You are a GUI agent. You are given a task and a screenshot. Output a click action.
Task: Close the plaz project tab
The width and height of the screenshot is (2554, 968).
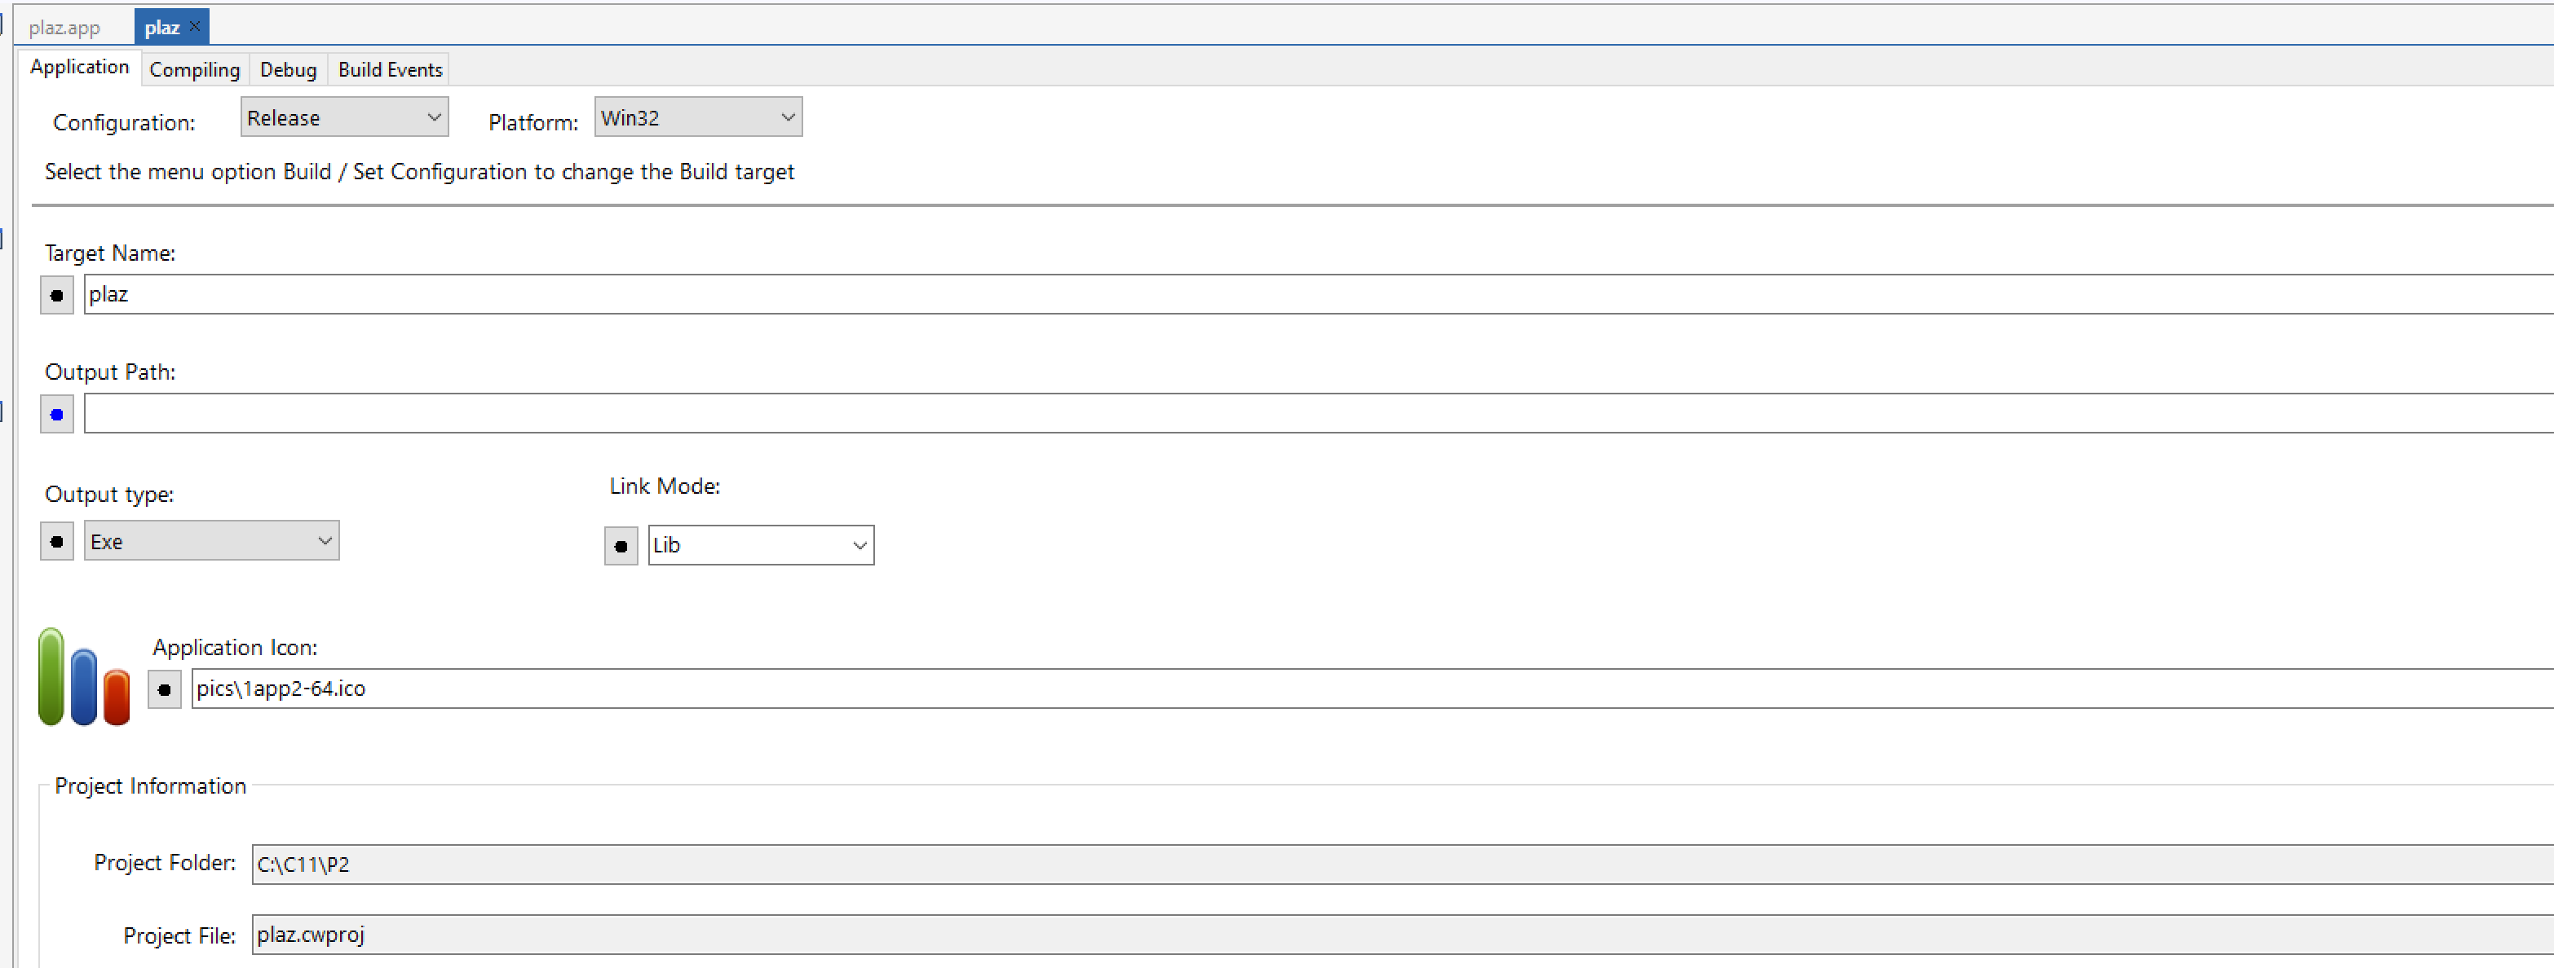[196, 27]
